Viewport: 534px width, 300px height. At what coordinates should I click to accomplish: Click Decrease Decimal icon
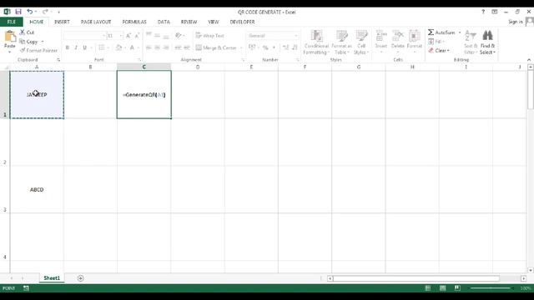[x=295, y=47]
